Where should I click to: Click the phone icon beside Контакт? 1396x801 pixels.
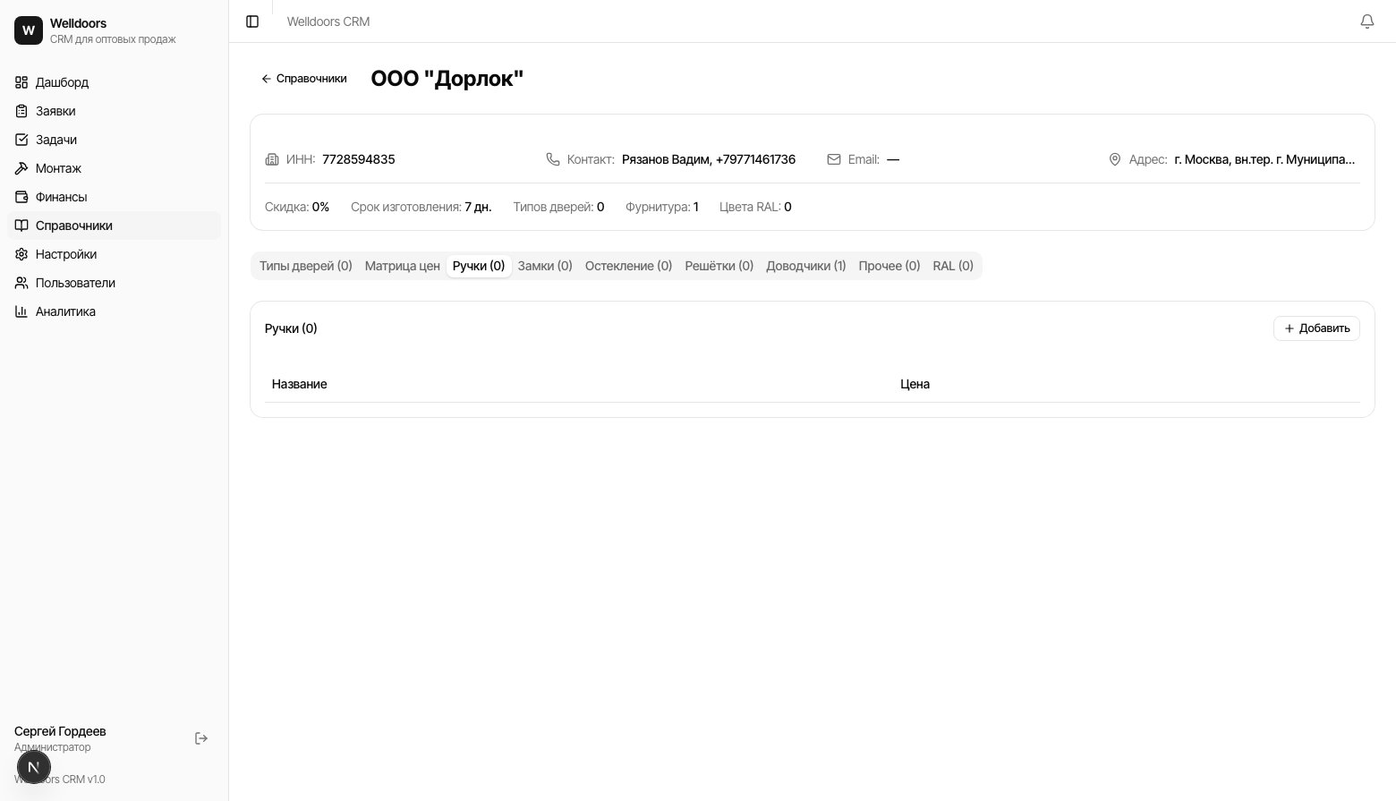pos(553,159)
